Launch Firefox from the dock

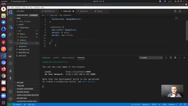click(4, 69)
